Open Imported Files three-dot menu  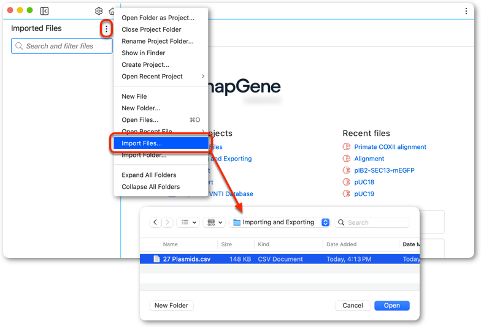(107, 29)
